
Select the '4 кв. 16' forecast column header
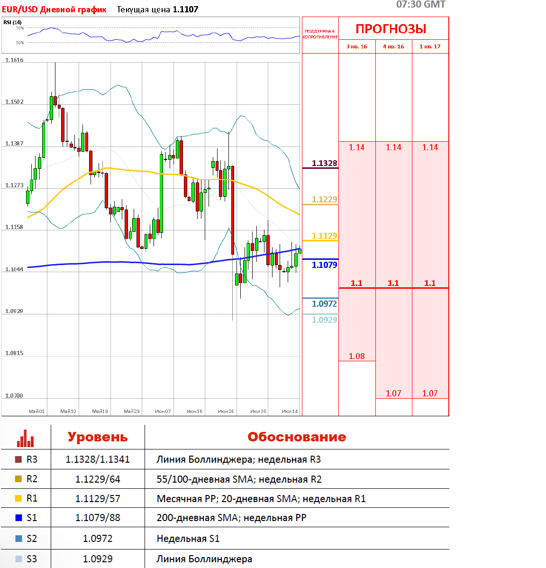[x=393, y=47]
